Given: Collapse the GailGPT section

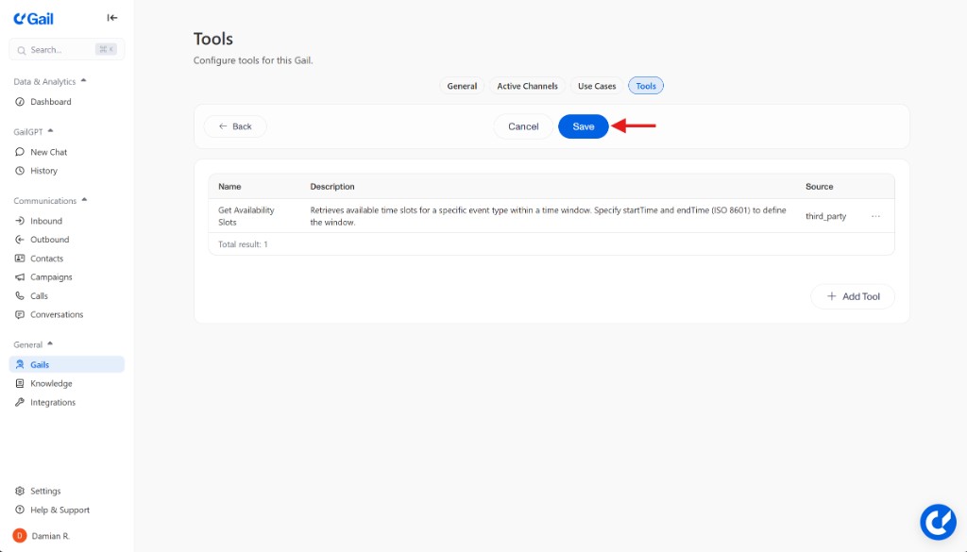Looking at the screenshot, I should coord(51,131).
